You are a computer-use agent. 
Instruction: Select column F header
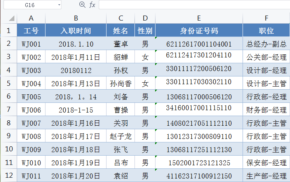pos(266,18)
